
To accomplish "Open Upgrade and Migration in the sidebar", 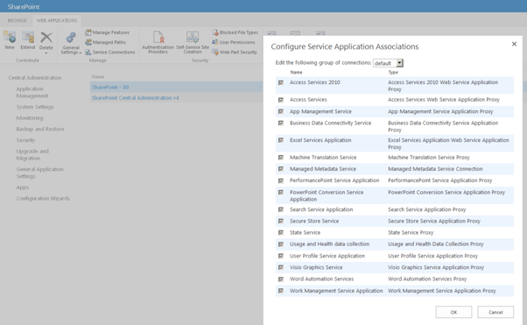I will (32, 155).
